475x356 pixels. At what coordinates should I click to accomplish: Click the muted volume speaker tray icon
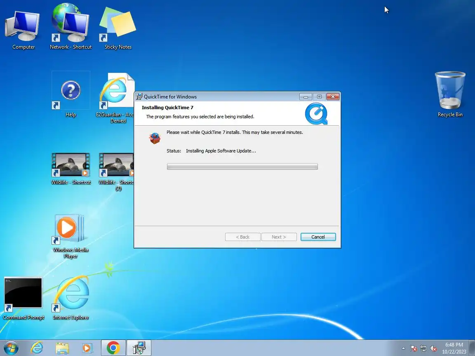click(x=433, y=349)
